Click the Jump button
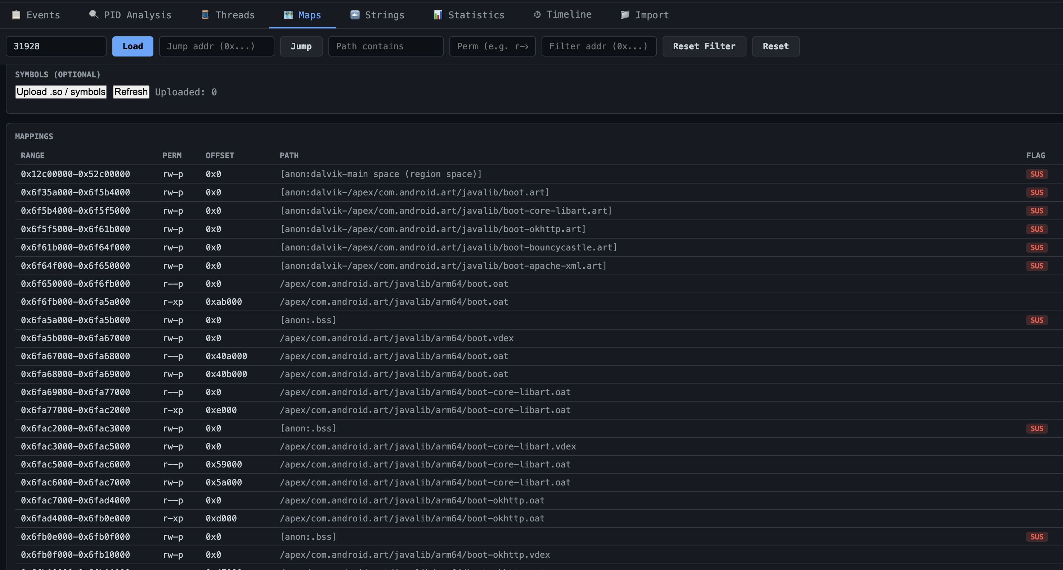This screenshot has height=570, width=1063. click(x=301, y=46)
